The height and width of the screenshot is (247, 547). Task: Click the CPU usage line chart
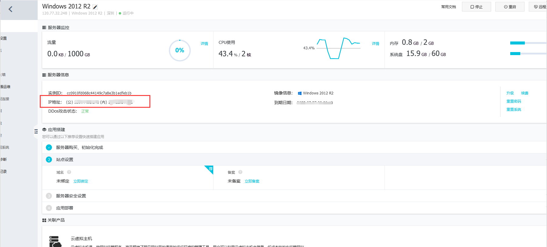(338, 48)
